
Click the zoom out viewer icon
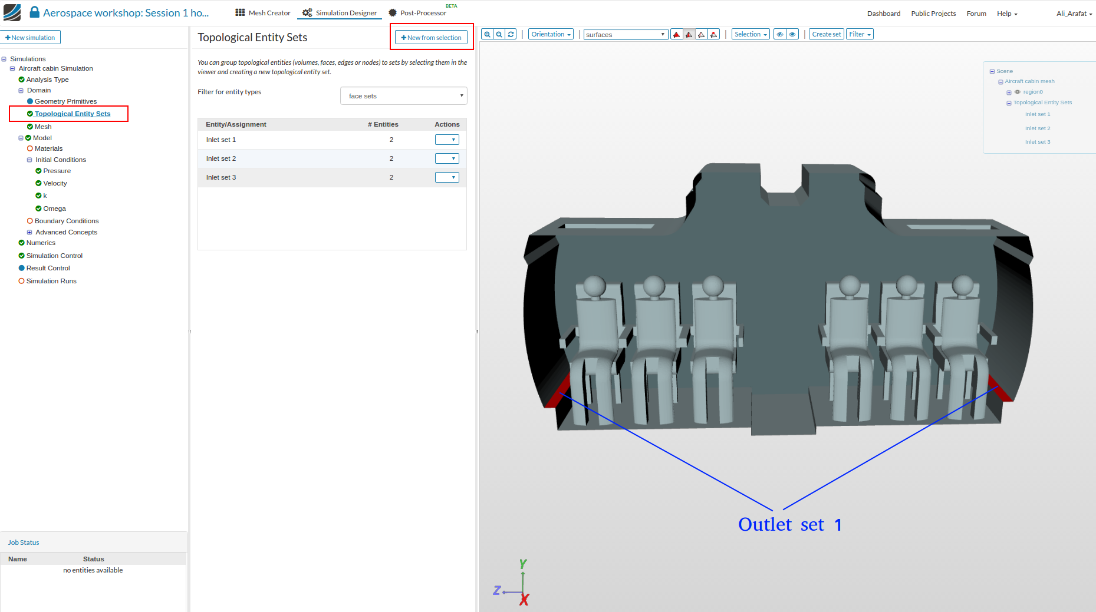499,34
